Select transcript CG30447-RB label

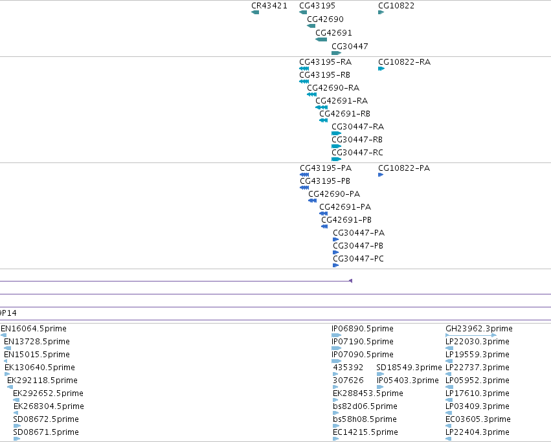357,140
